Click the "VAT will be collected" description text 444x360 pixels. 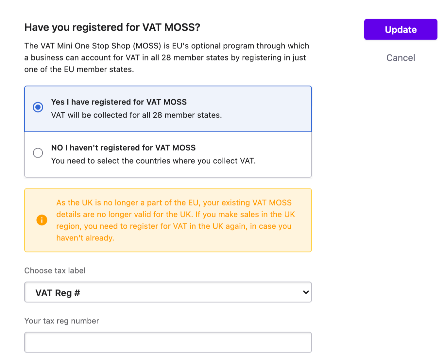pos(136,115)
